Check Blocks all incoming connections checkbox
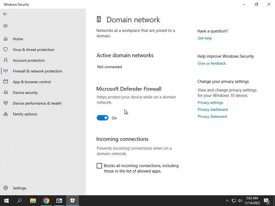Image resolution: width=275 pixels, height=206 pixels. click(99, 166)
